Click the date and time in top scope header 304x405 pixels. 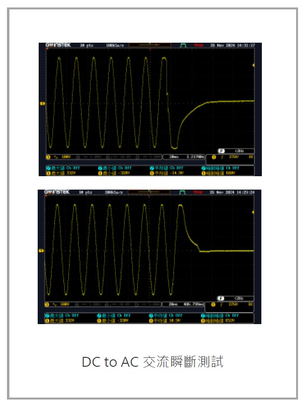tap(233, 45)
